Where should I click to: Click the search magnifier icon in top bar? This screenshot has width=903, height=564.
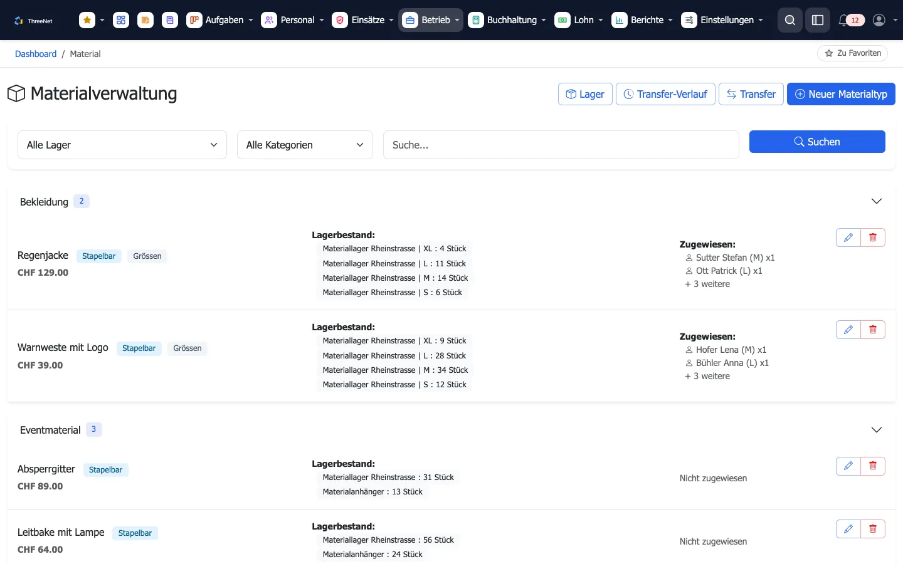[x=790, y=20]
